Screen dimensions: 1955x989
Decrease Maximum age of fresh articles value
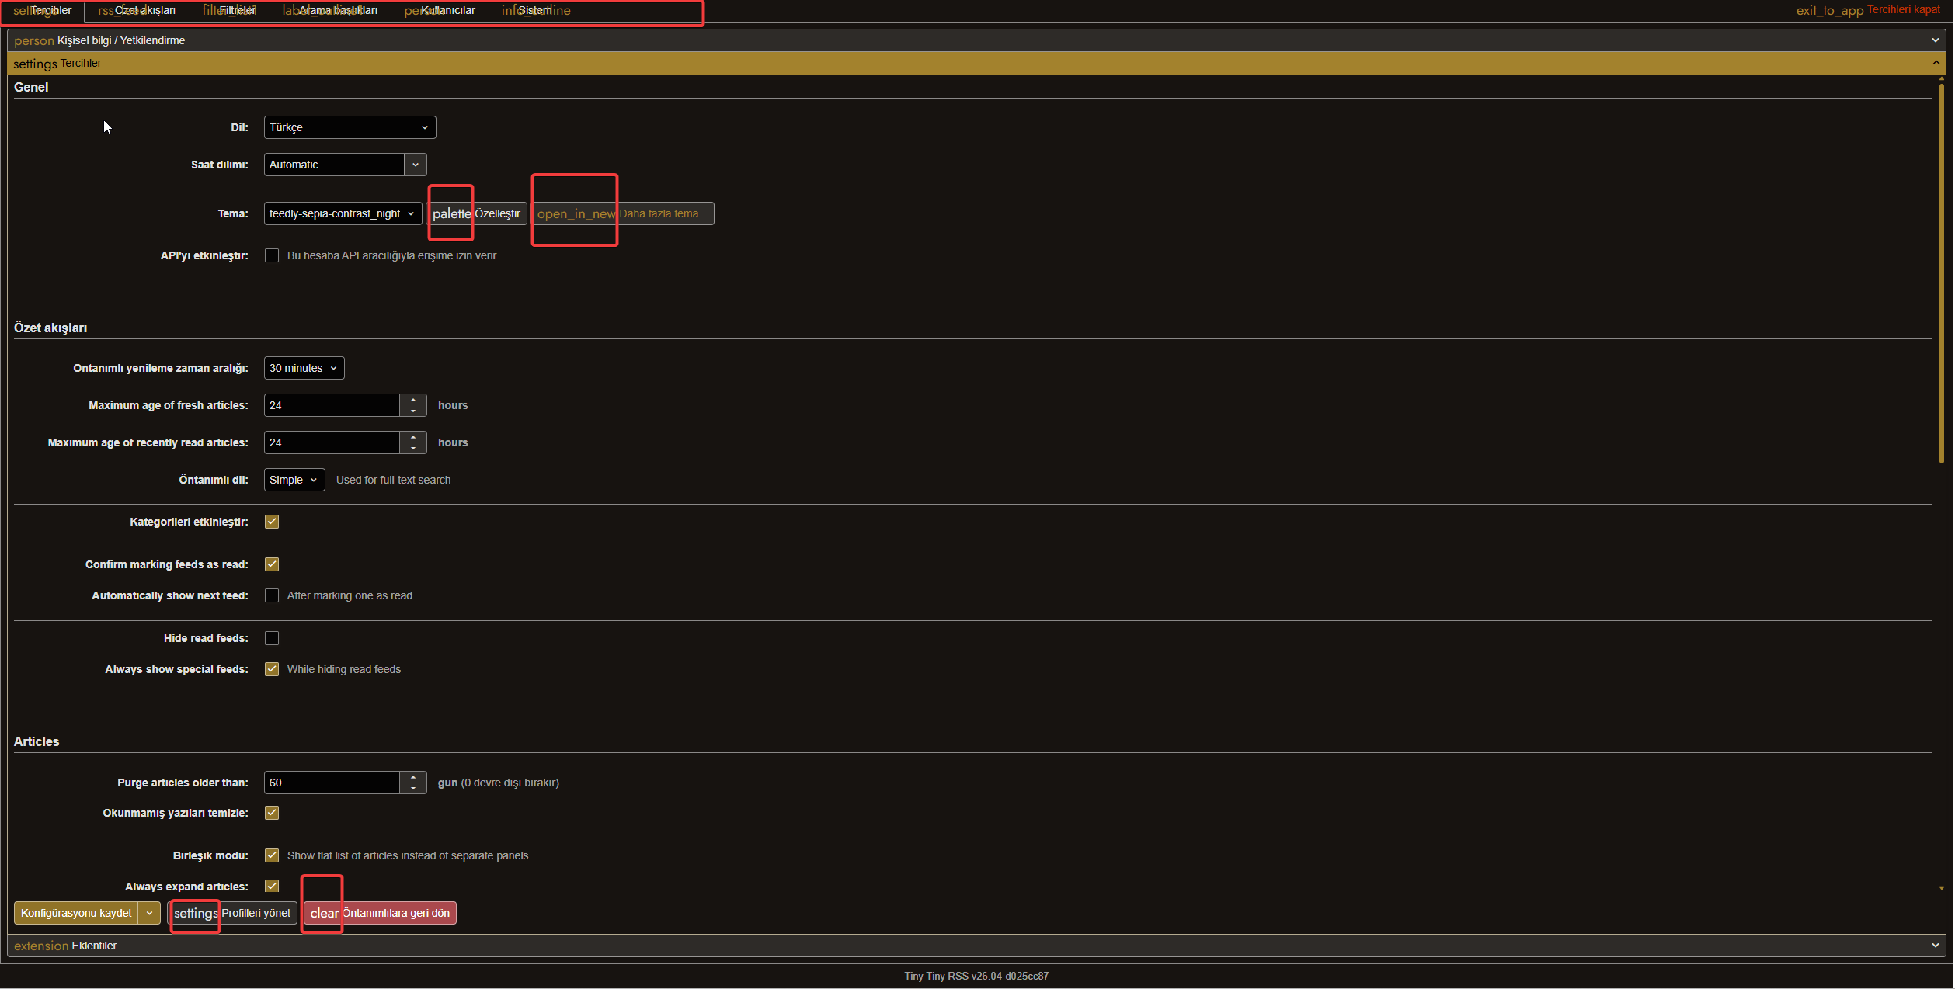click(x=413, y=411)
